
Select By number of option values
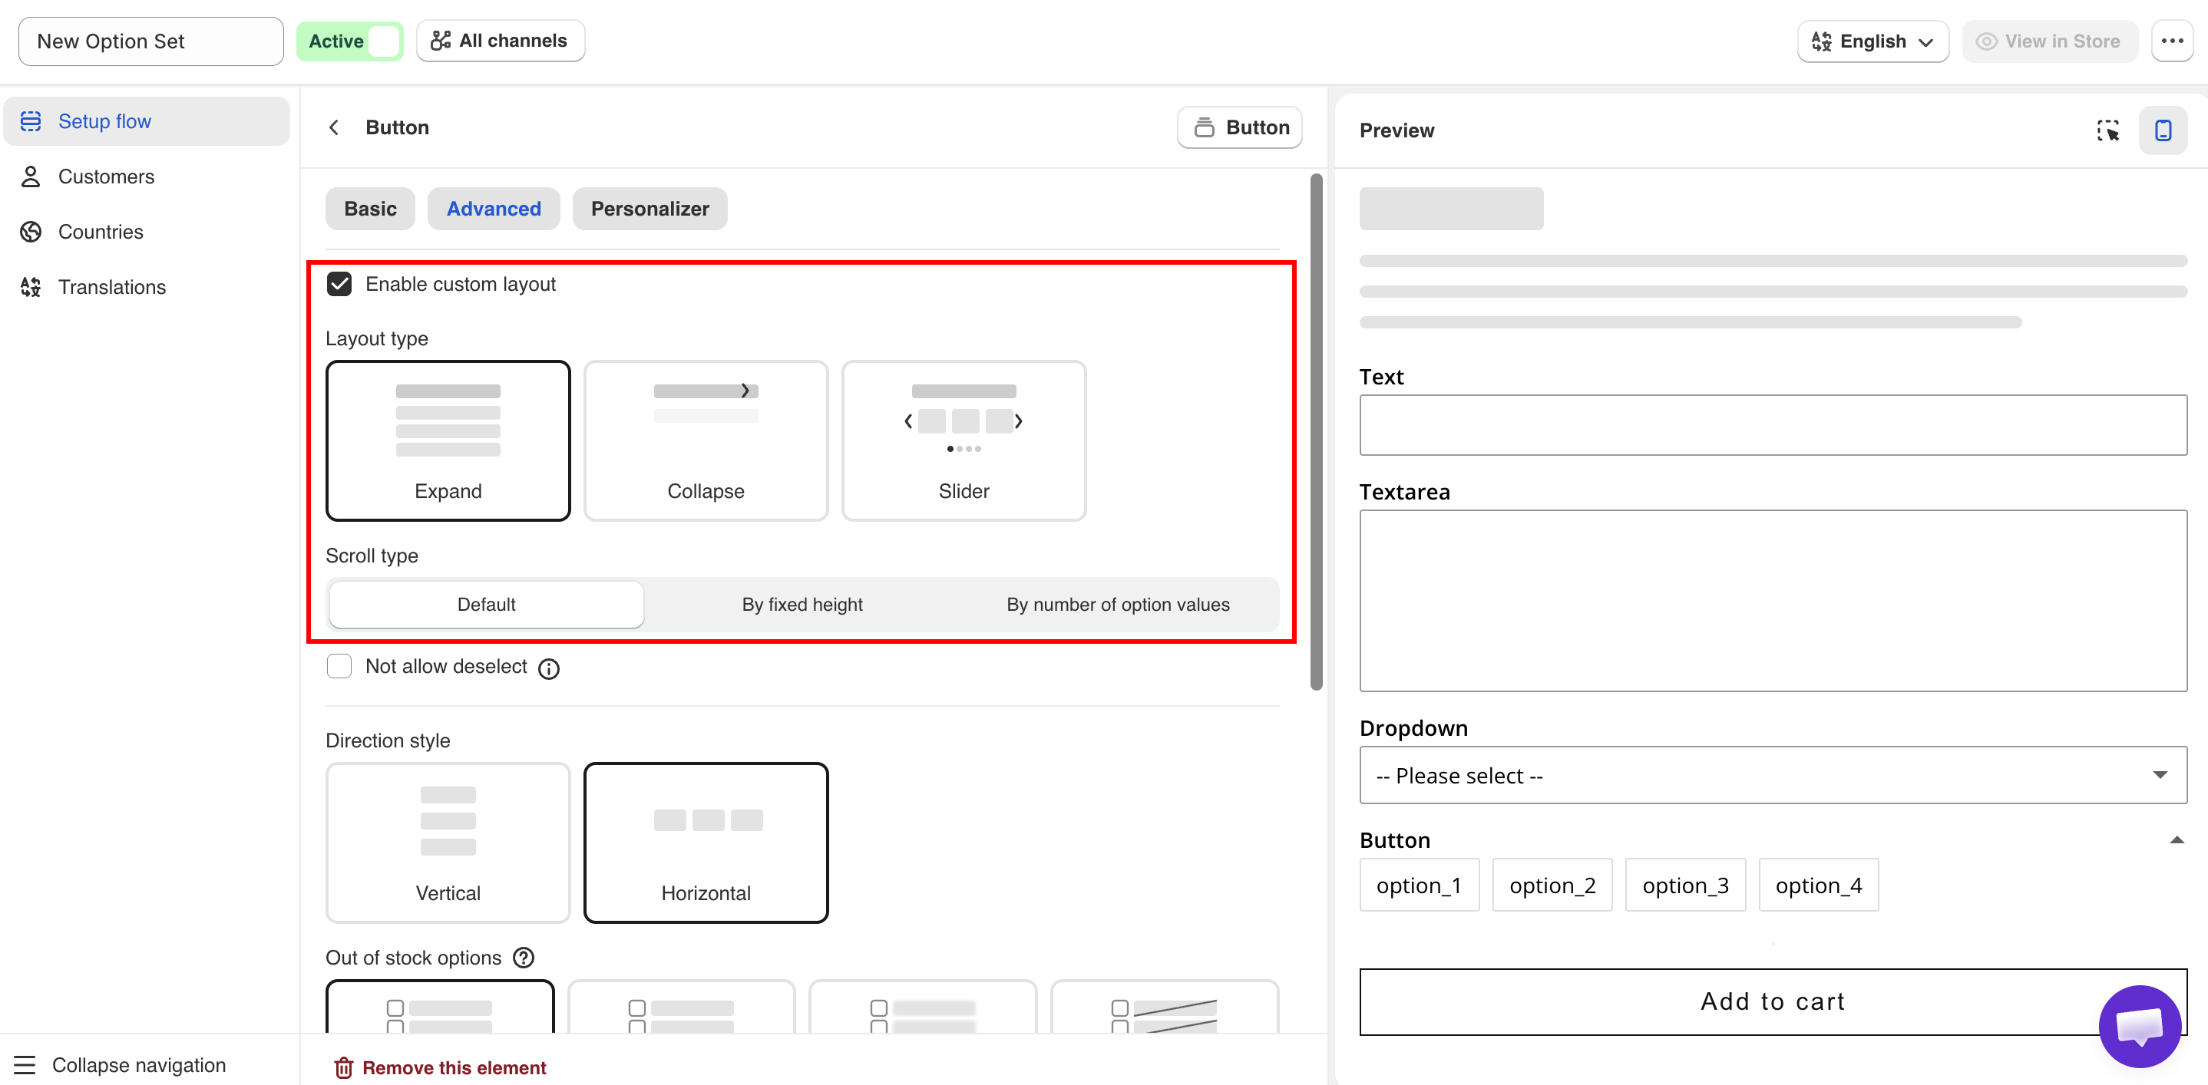(1118, 605)
